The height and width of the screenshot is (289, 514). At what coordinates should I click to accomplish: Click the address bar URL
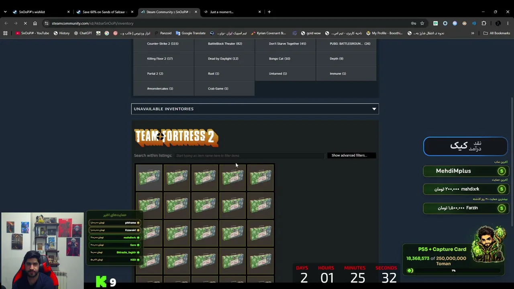(92, 23)
